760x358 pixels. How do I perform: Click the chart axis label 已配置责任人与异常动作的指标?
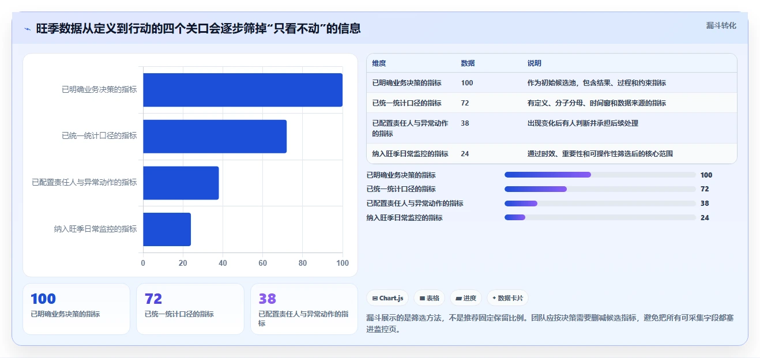tap(84, 182)
